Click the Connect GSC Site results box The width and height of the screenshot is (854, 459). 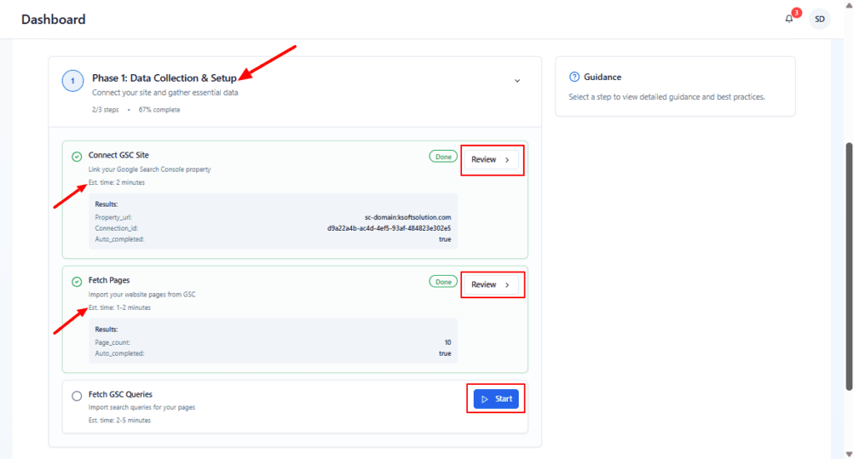click(x=273, y=221)
